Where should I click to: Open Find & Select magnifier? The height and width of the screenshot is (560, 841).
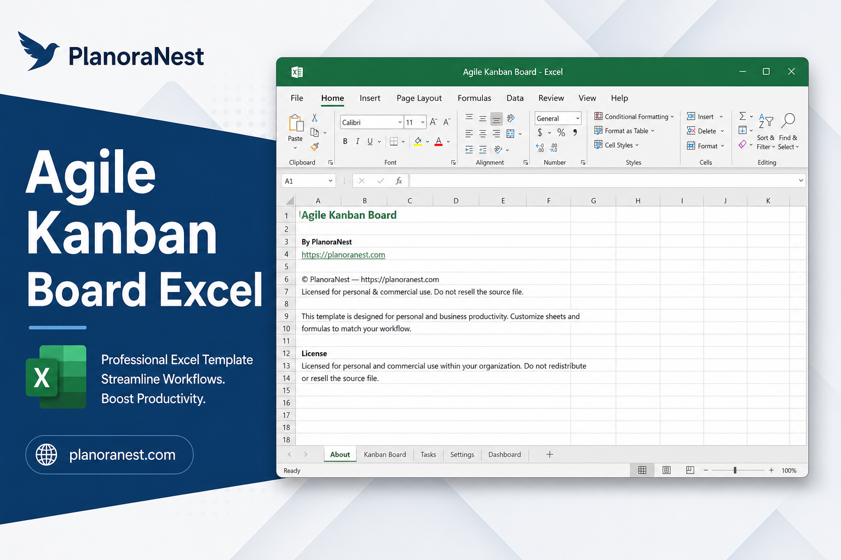pos(788,132)
